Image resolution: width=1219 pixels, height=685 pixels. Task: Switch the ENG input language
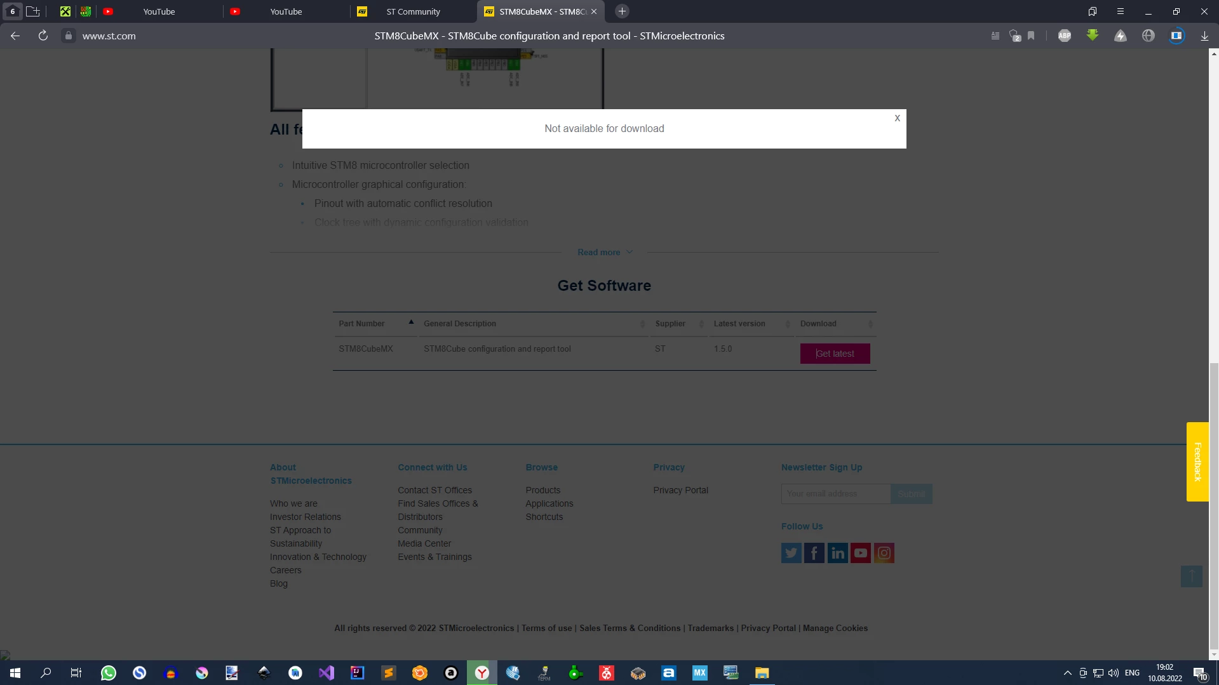tap(1132, 673)
